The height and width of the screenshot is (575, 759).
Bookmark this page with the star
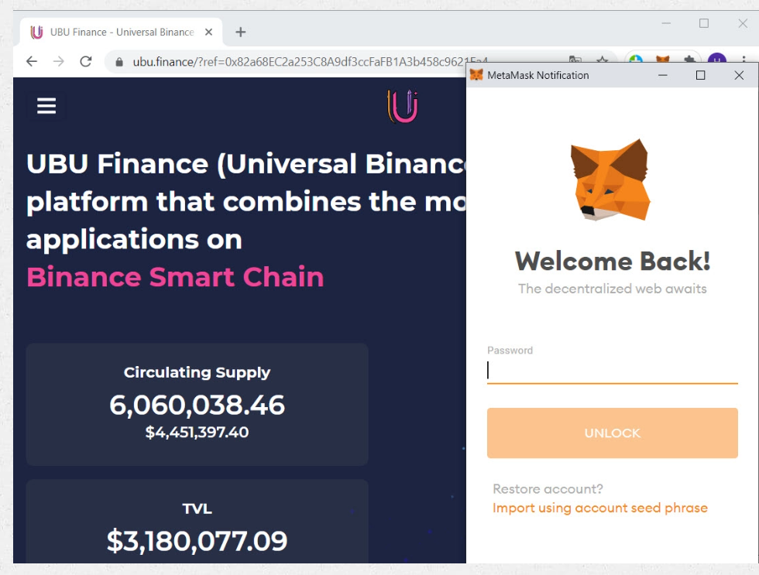point(603,60)
